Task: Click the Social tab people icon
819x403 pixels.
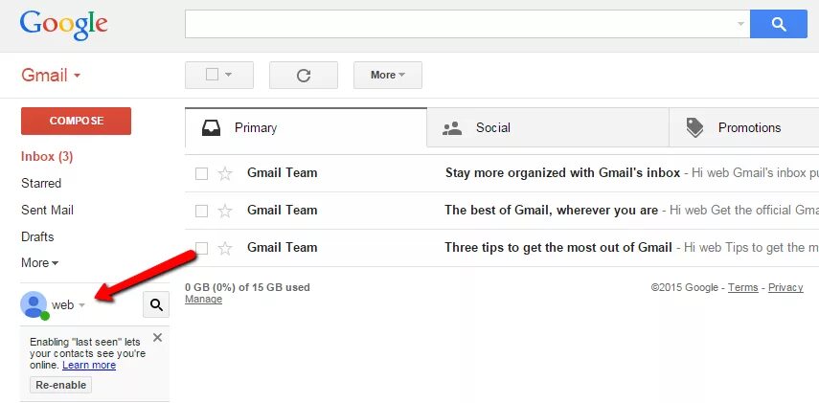Action: (452, 128)
